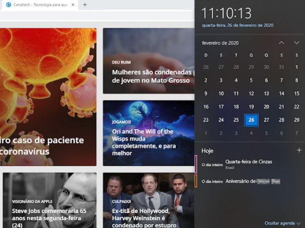The height and width of the screenshot is (228, 305).
Task: Select highlighted day 26 in calendar
Action: 251,120
